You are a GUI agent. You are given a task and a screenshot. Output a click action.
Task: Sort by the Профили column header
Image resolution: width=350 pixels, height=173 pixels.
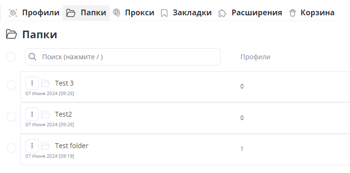pyautogui.click(x=255, y=57)
